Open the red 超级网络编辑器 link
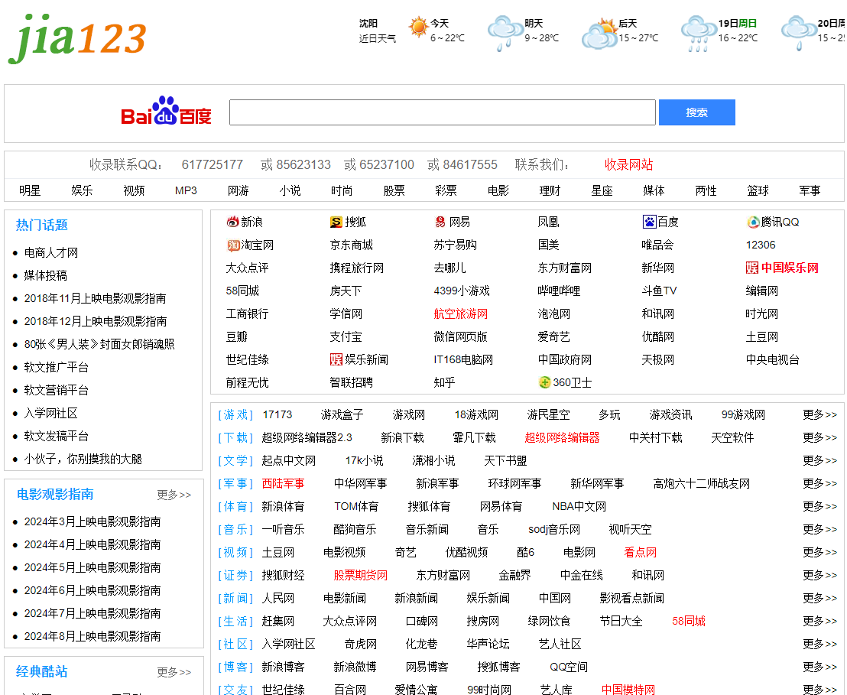This screenshot has width=847, height=695. (x=563, y=438)
